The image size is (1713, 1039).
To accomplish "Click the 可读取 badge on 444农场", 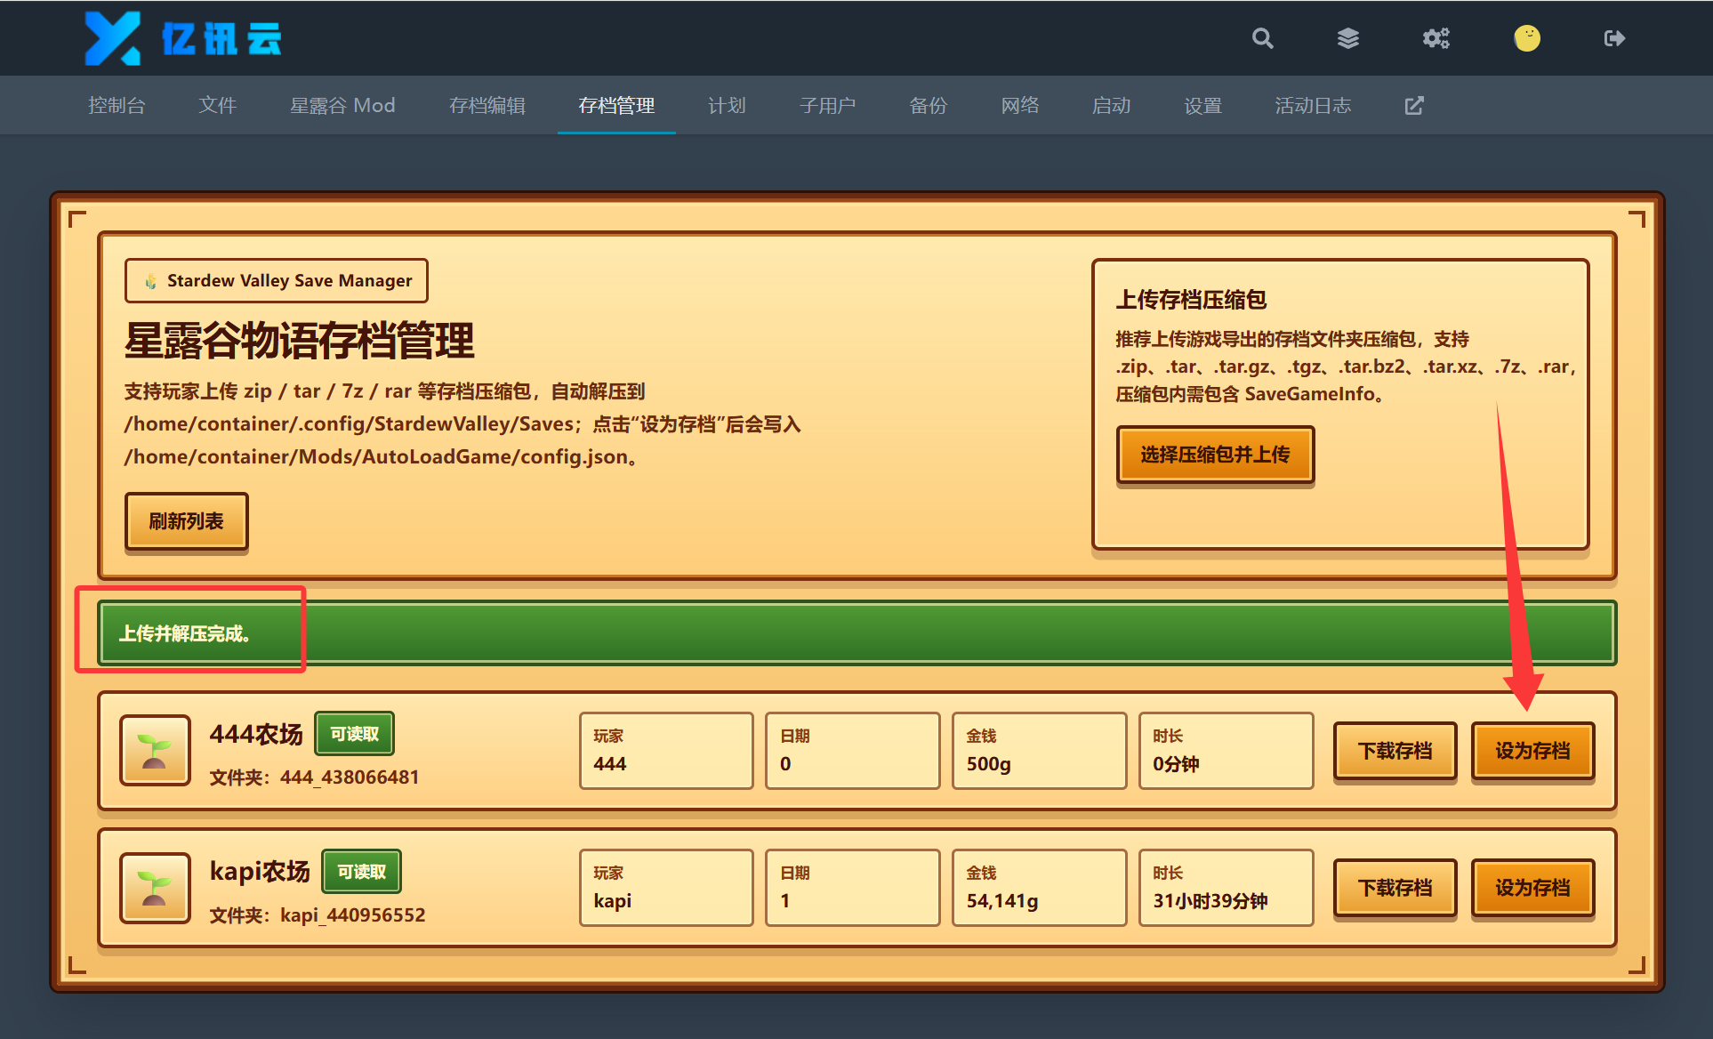I will tap(354, 734).
